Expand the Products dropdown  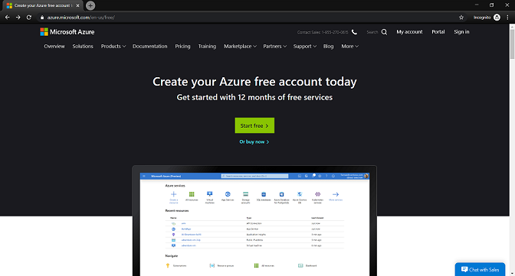113,46
